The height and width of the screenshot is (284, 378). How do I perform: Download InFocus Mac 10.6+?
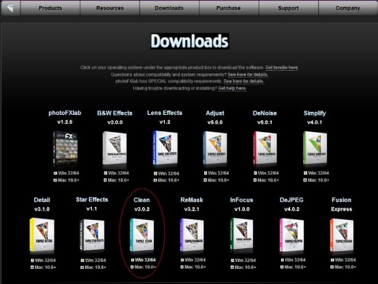[x=243, y=267]
